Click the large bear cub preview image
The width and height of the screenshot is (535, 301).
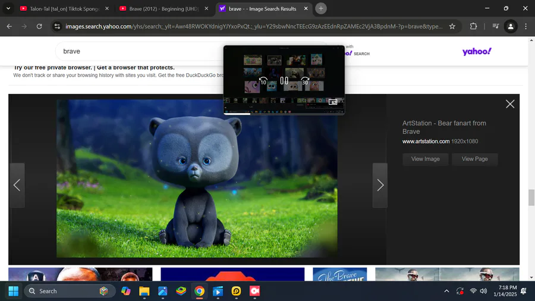point(197,178)
